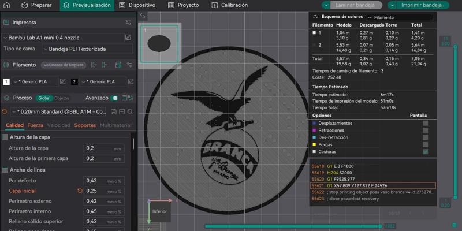Switch to the Preparar tab
This screenshot has height=231, width=462.
[x=36, y=5]
